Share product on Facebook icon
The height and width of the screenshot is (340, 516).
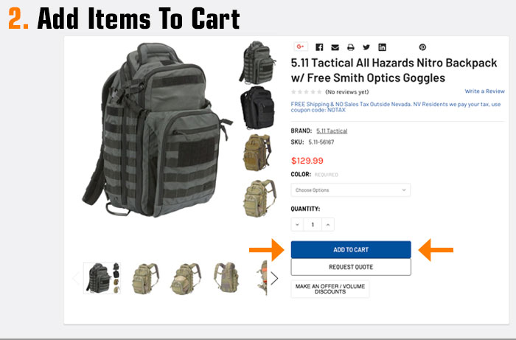319,47
